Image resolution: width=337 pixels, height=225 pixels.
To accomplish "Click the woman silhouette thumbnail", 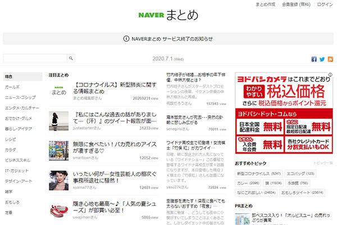I will pyautogui.click(x=58, y=121).
